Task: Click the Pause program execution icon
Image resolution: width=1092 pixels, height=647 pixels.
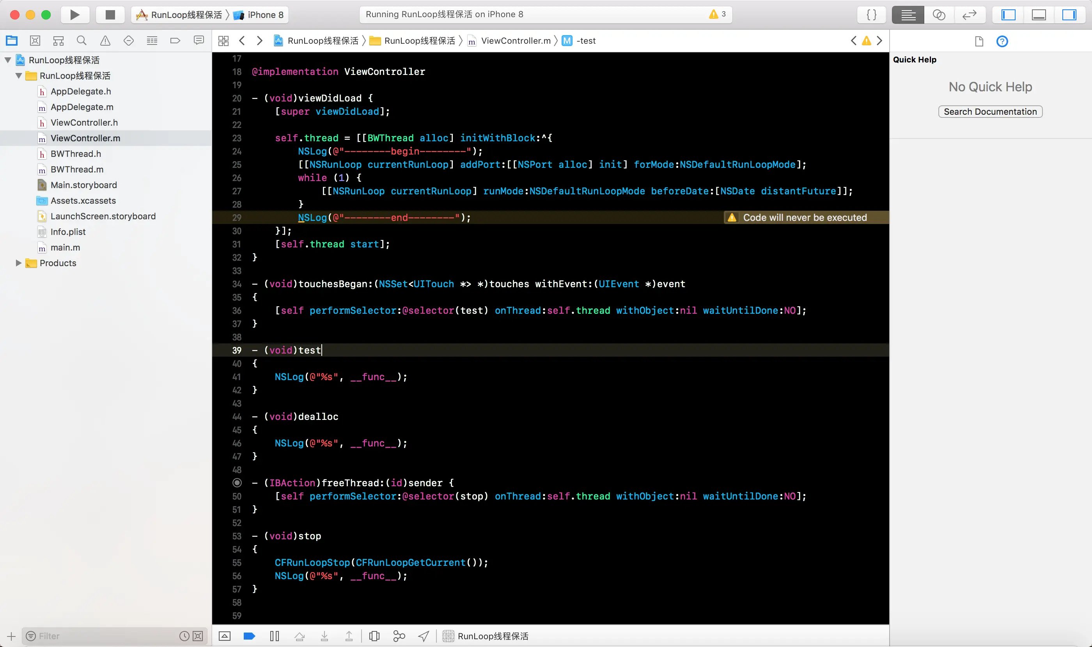Action: coord(274,636)
